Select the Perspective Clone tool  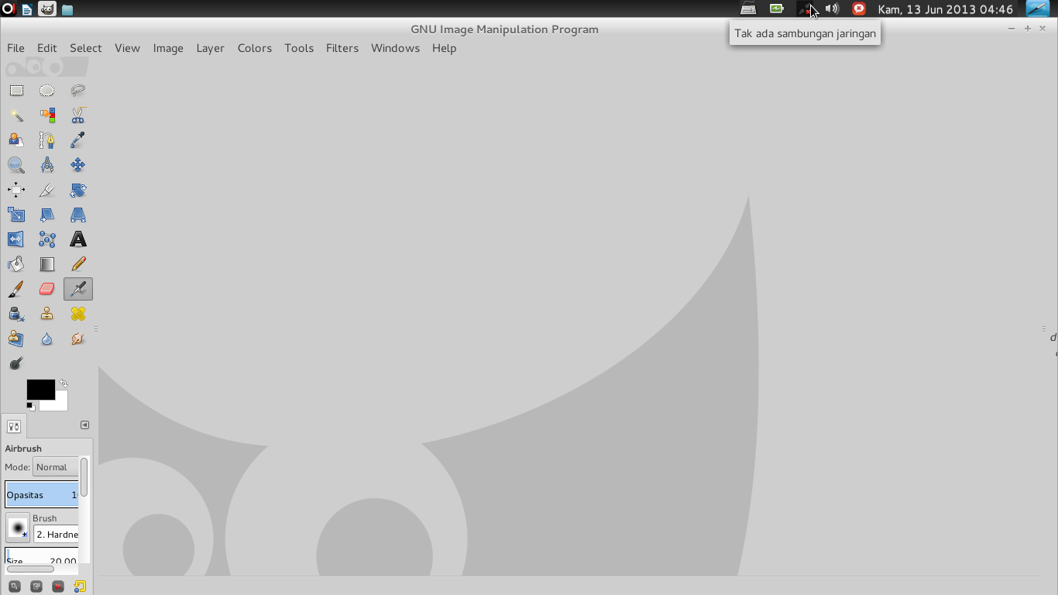(x=16, y=339)
